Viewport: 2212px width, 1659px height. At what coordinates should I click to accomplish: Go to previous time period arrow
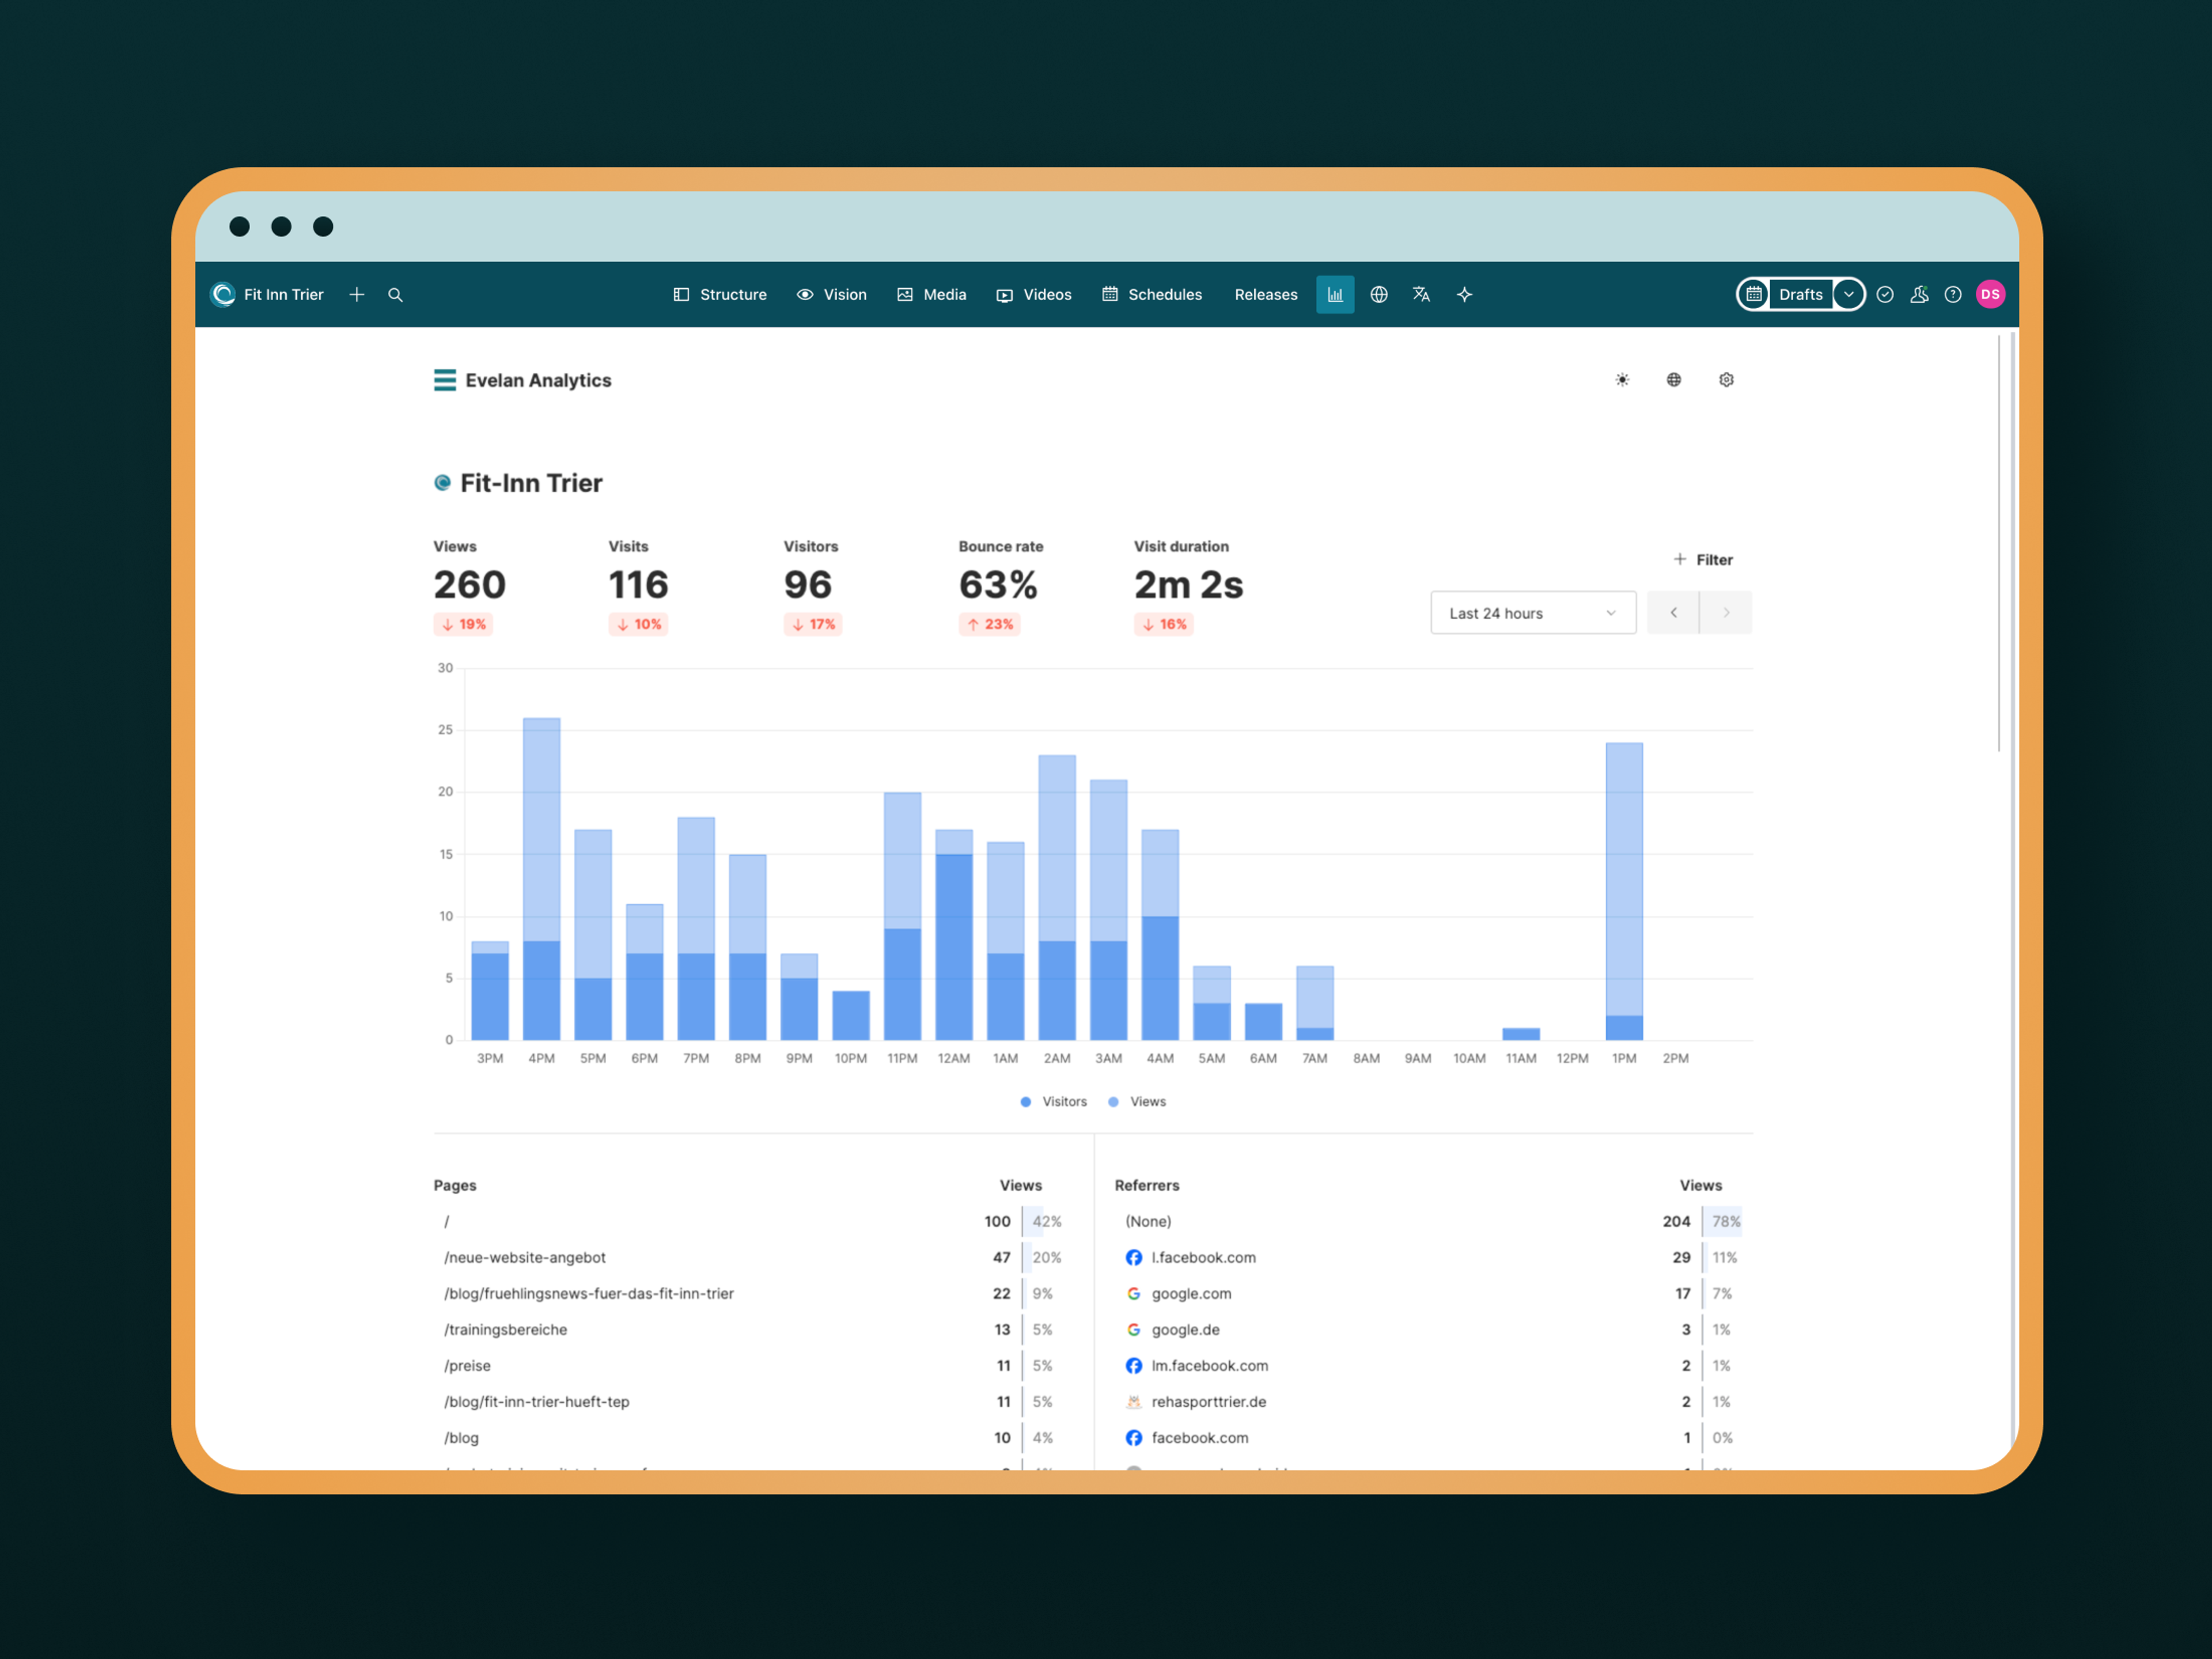[1673, 613]
